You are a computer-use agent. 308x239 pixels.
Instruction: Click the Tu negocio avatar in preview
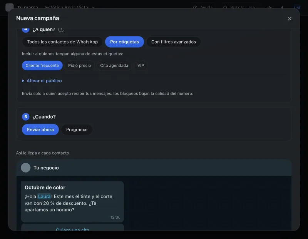coord(25,168)
